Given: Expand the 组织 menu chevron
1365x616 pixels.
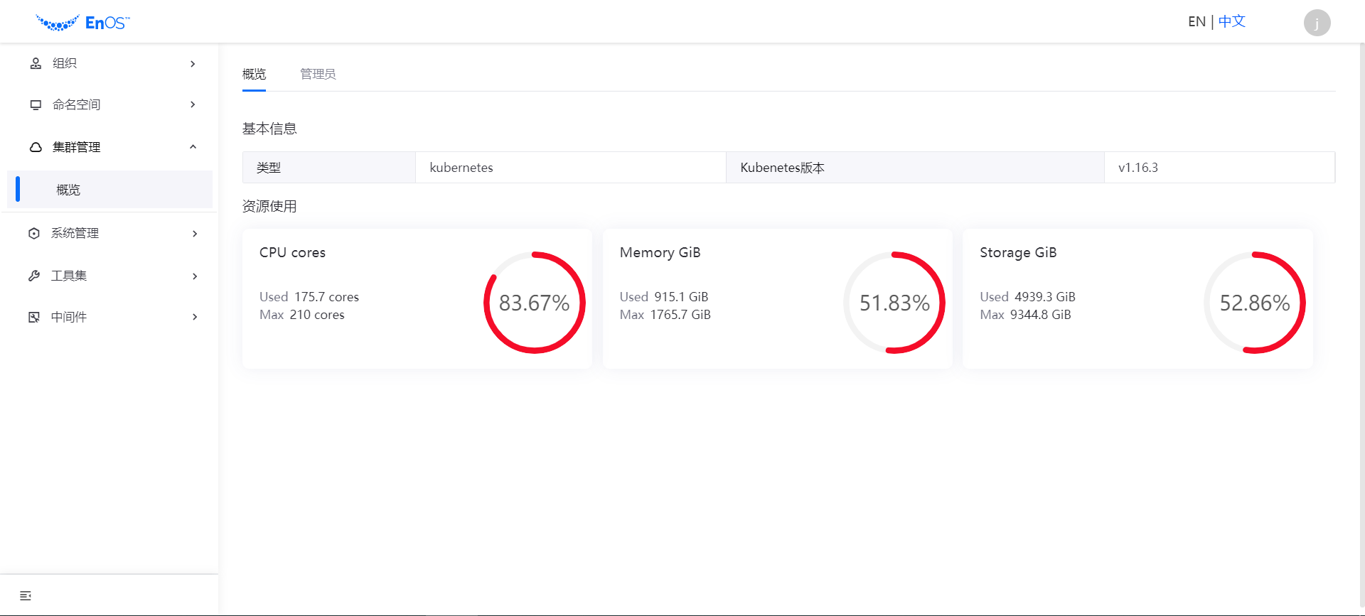Looking at the screenshot, I should (193, 64).
